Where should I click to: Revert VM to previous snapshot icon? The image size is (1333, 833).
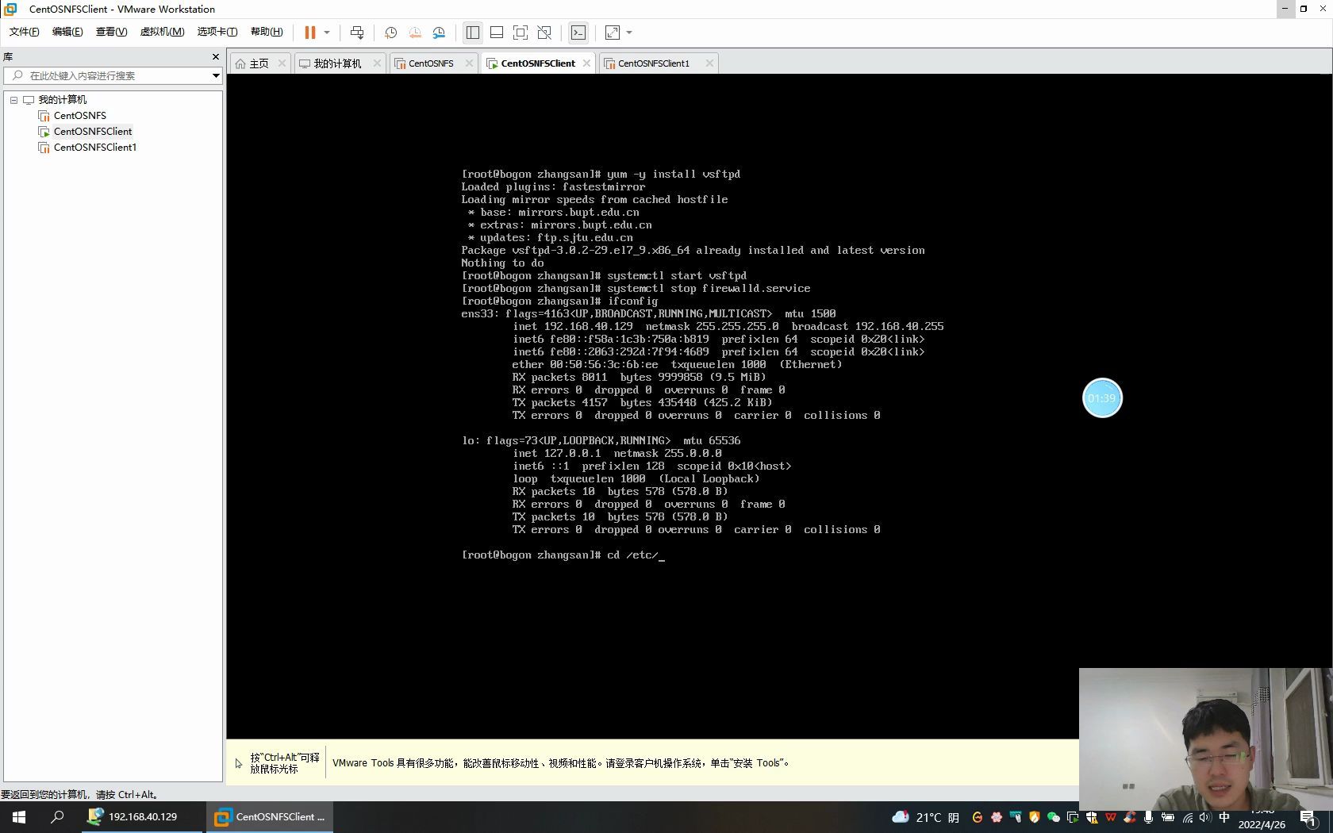pyautogui.click(x=415, y=33)
